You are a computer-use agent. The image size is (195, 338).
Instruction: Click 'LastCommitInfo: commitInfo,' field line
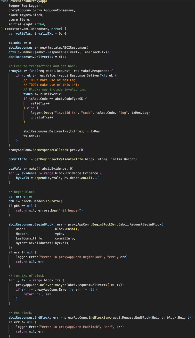[46, 238]
